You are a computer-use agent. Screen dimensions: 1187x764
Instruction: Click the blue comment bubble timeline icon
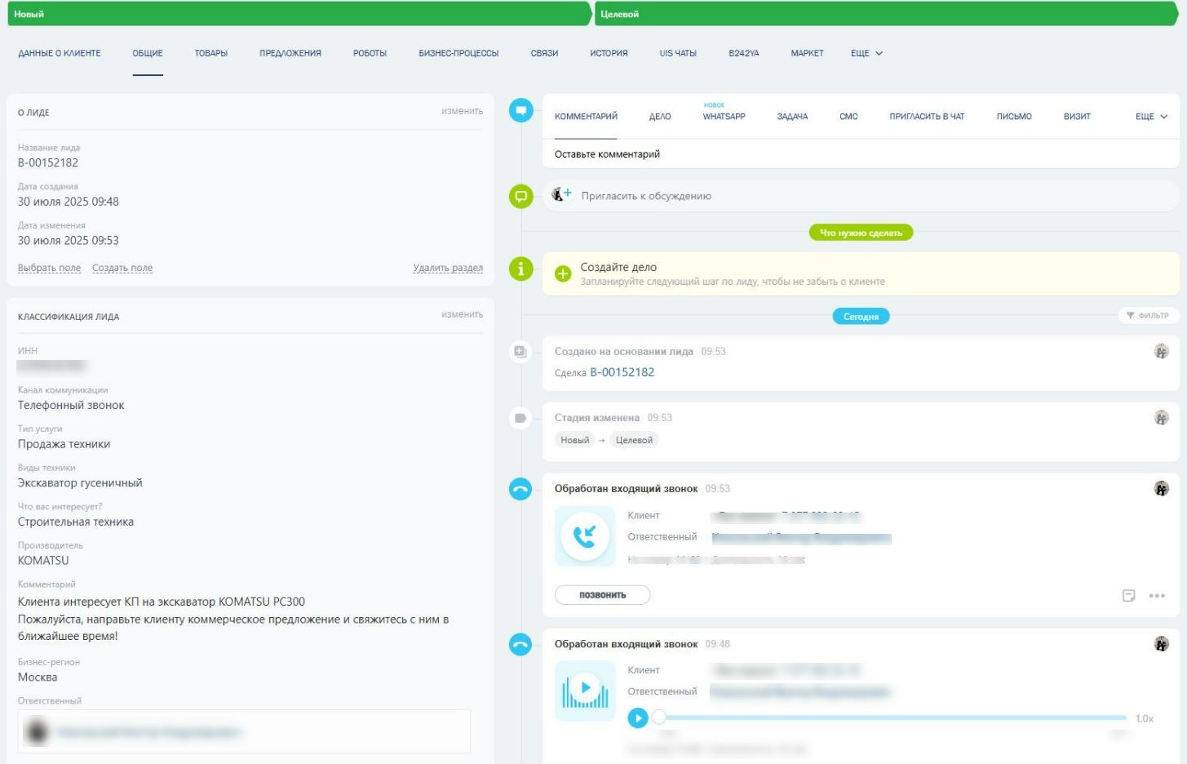tap(520, 110)
